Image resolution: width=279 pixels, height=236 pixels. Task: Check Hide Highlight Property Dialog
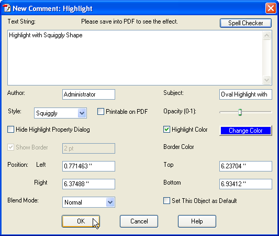tap(10, 130)
